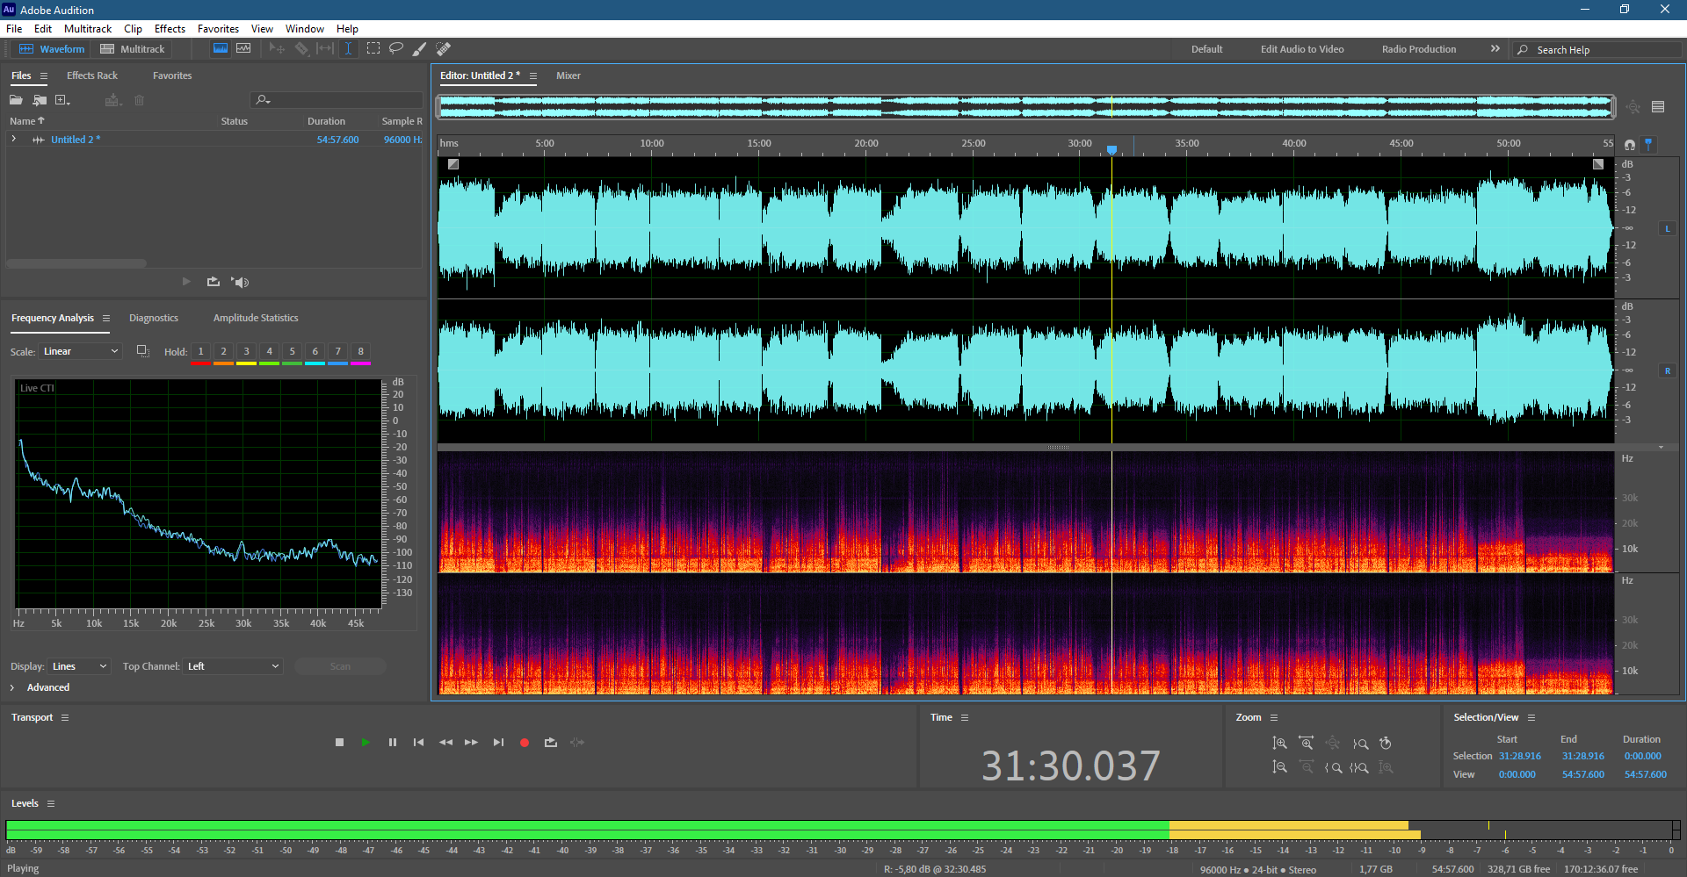Select the Paintbrush Selection tool

pyautogui.click(x=420, y=49)
